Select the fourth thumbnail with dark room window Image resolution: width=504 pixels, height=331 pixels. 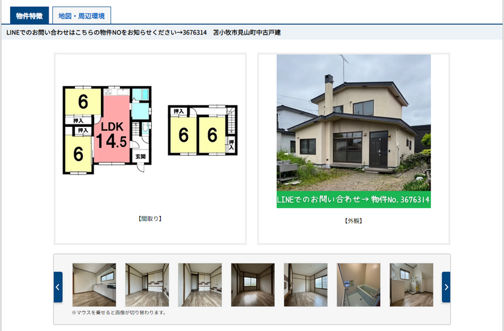point(253,285)
